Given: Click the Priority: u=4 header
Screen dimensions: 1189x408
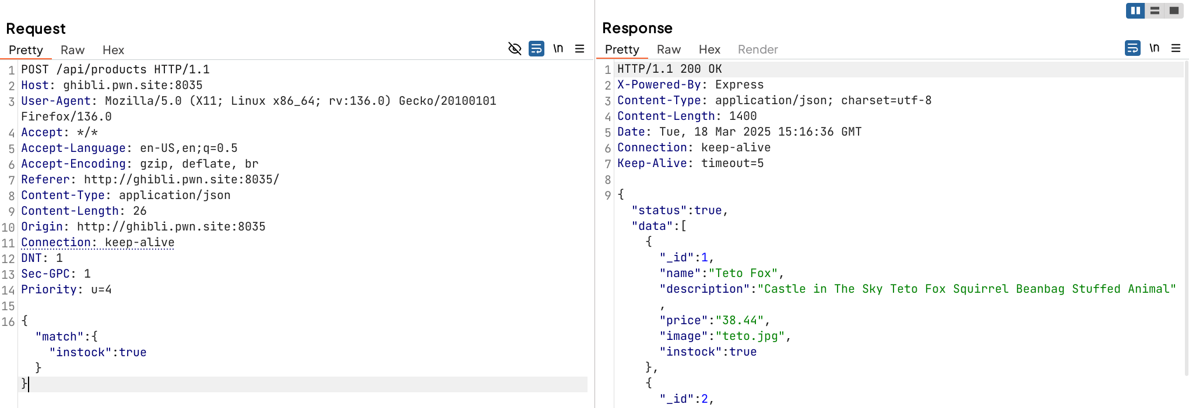Looking at the screenshot, I should coord(66,289).
